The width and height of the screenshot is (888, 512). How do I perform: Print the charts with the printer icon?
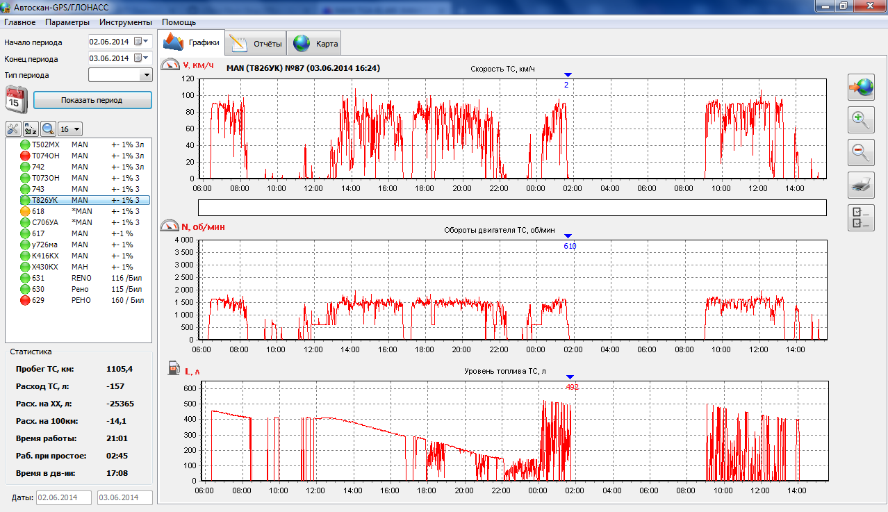point(861,185)
